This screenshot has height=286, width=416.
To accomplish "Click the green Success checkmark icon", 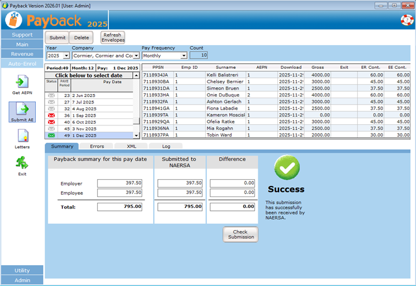I will click(x=285, y=168).
